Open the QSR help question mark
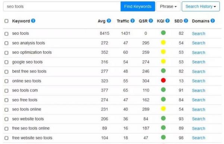The image size is (224, 144). pos(151,21)
